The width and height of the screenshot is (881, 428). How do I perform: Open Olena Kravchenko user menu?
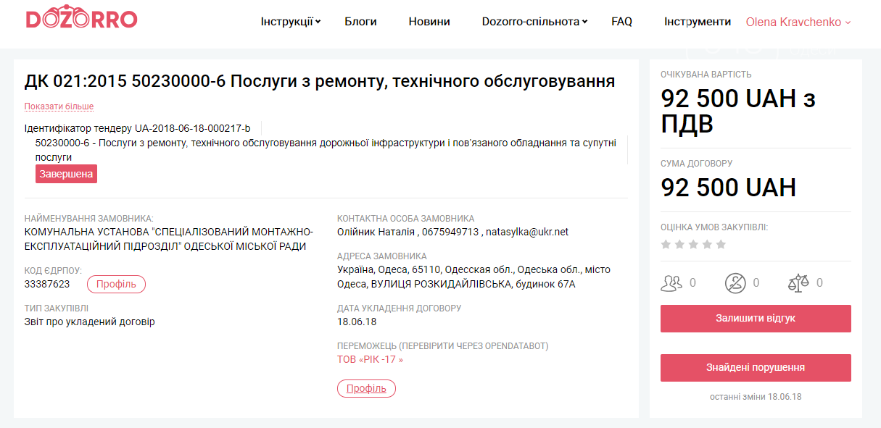pyautogui.click(x=798, y=22)
